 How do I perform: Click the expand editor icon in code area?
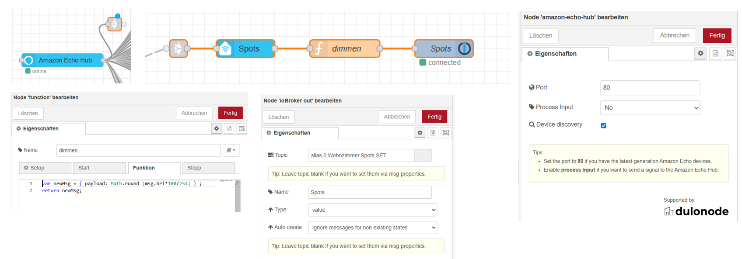[x=237, y=183]
